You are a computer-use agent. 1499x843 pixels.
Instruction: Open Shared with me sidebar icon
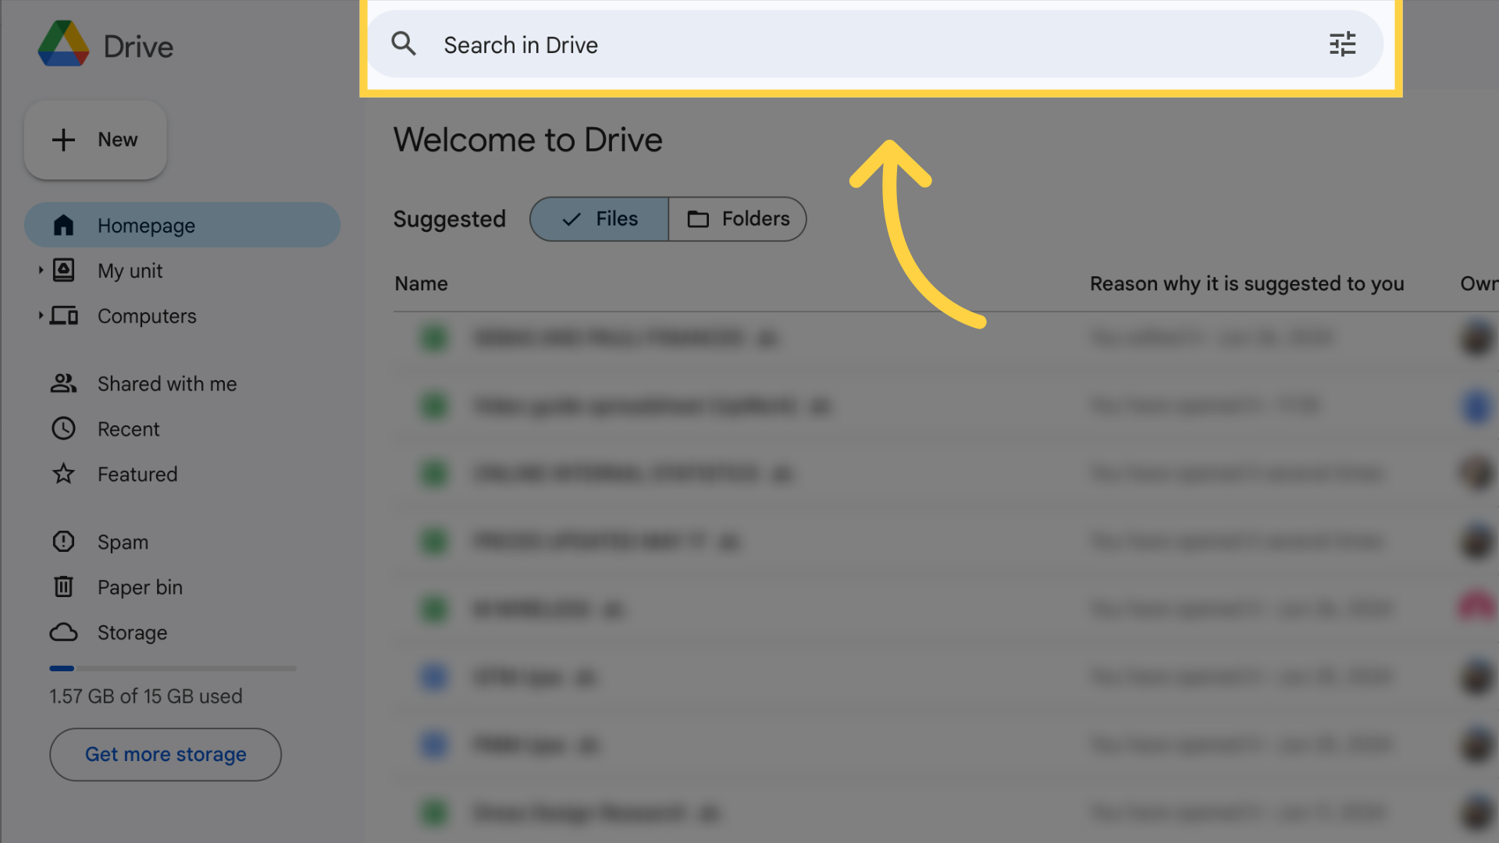coord(65,383)
